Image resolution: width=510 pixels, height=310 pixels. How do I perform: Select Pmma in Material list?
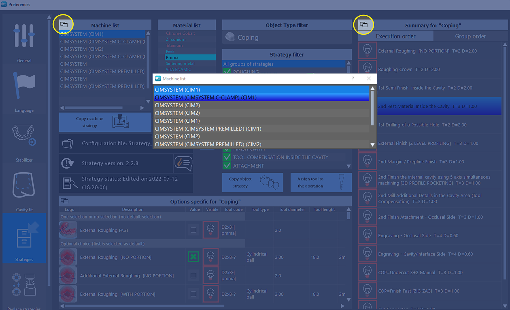[190, 57]
